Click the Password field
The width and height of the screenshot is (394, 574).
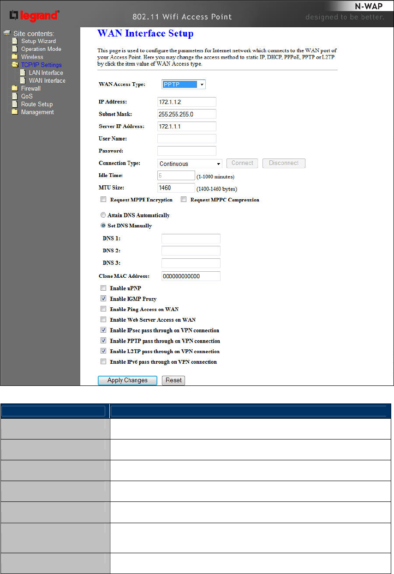pyautogui.click(x=187, y=151)
